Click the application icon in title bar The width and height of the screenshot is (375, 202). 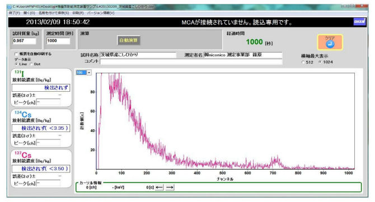(9, 7)
